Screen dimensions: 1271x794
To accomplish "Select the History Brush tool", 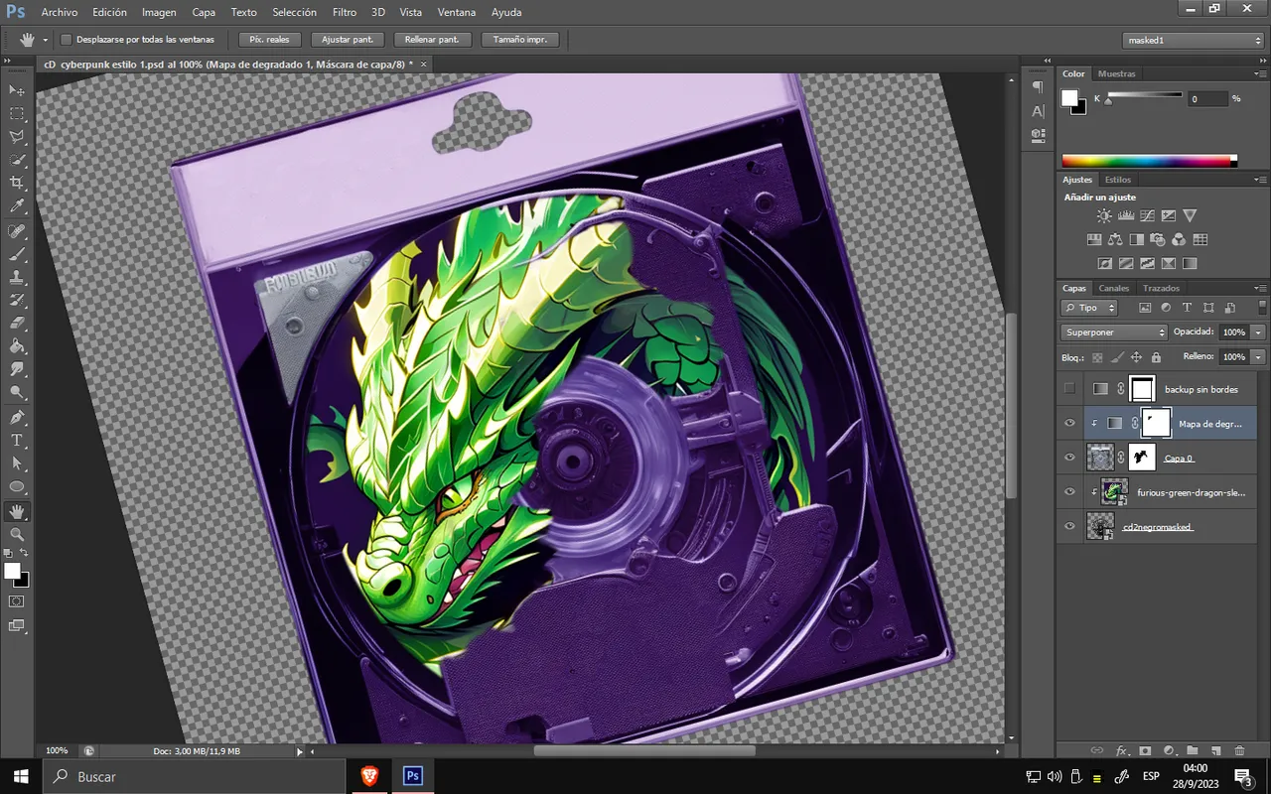I will point(17,300).
